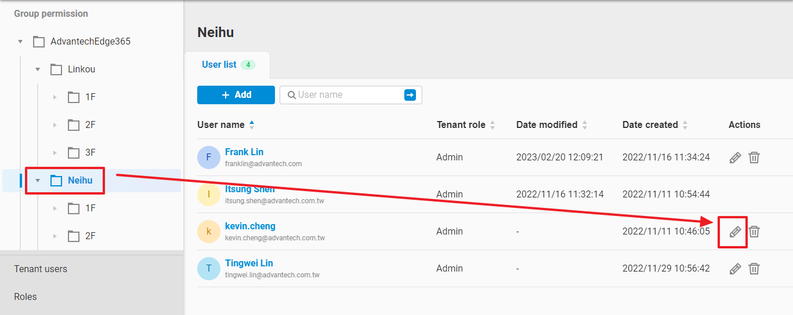Open the Itsung Shen user link
Viewport: 793px width, 315px height.
(249, 189)
